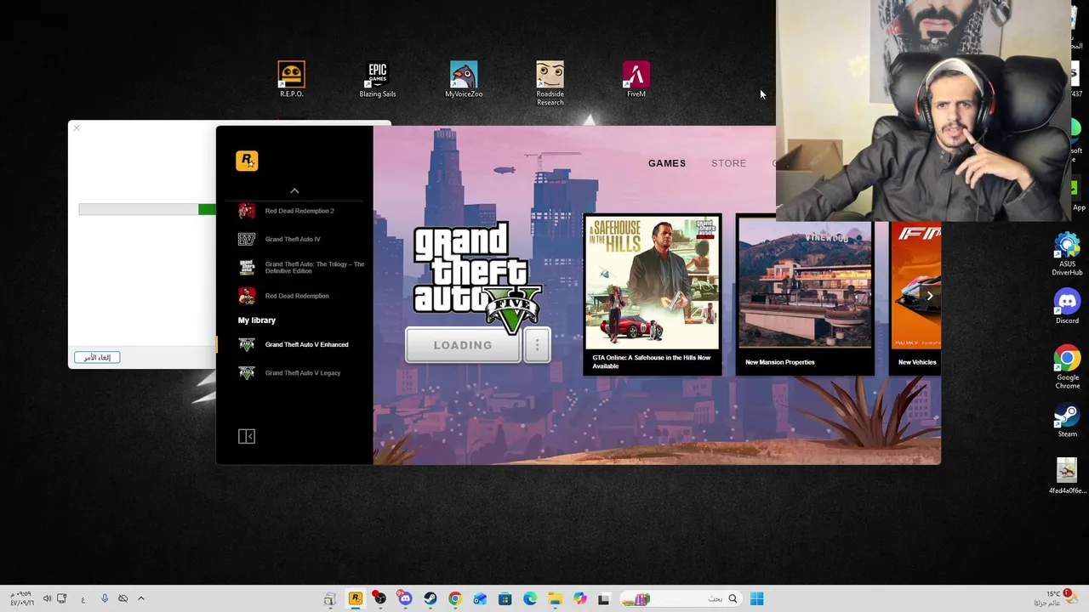Open the R.E.P.O. desktop shortcut

point(291,78)
